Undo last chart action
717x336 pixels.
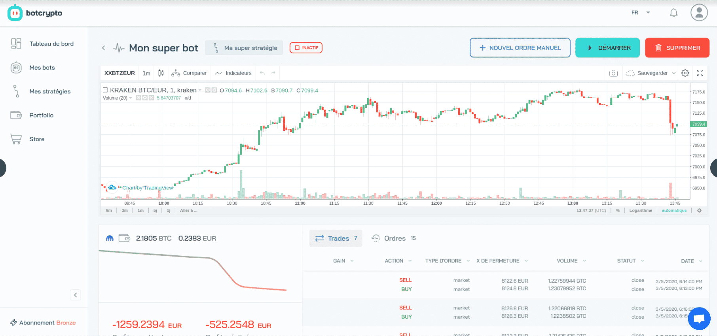pyautogui.click(x=262, y=73)
